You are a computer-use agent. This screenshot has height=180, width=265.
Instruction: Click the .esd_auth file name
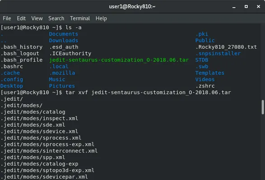64,47
